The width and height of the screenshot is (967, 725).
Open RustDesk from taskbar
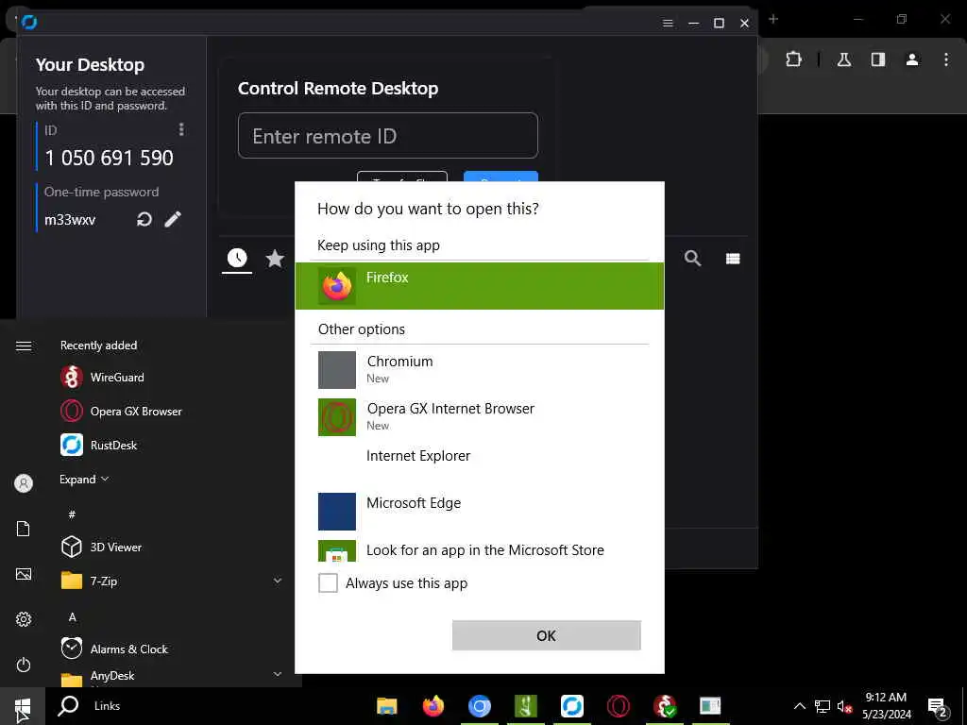point(571,706)
